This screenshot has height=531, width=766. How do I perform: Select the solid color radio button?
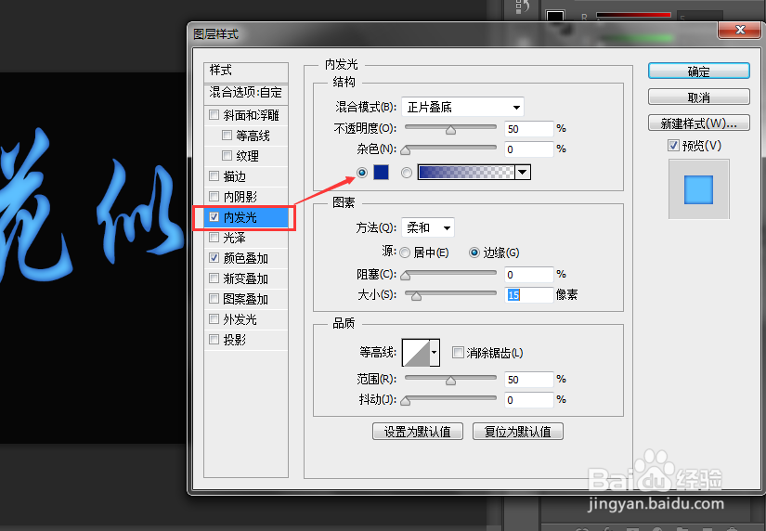pyautogui.click(x=362, y=173)
